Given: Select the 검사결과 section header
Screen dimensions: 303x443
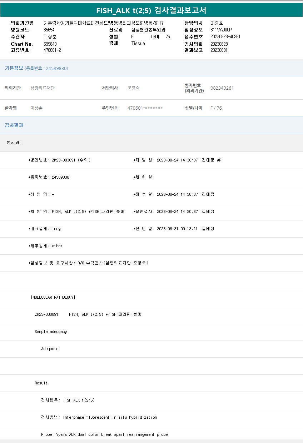Looking at the screenshot, I should pos(14,125).
